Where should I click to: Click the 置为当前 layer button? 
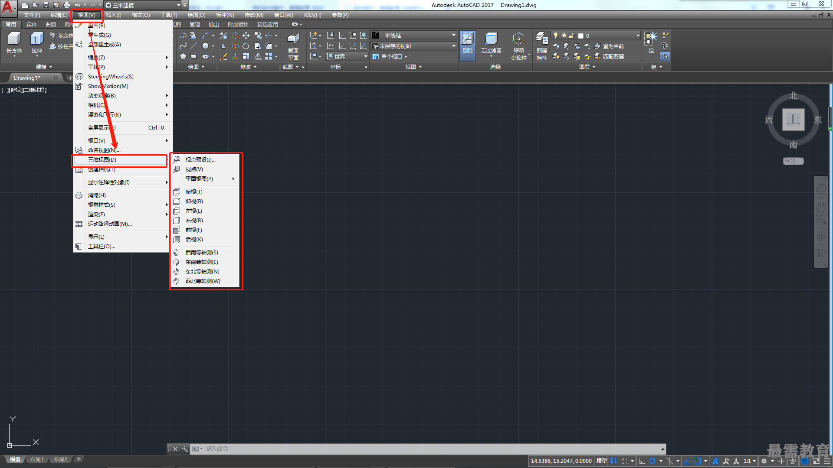click(x=609, y=46)
